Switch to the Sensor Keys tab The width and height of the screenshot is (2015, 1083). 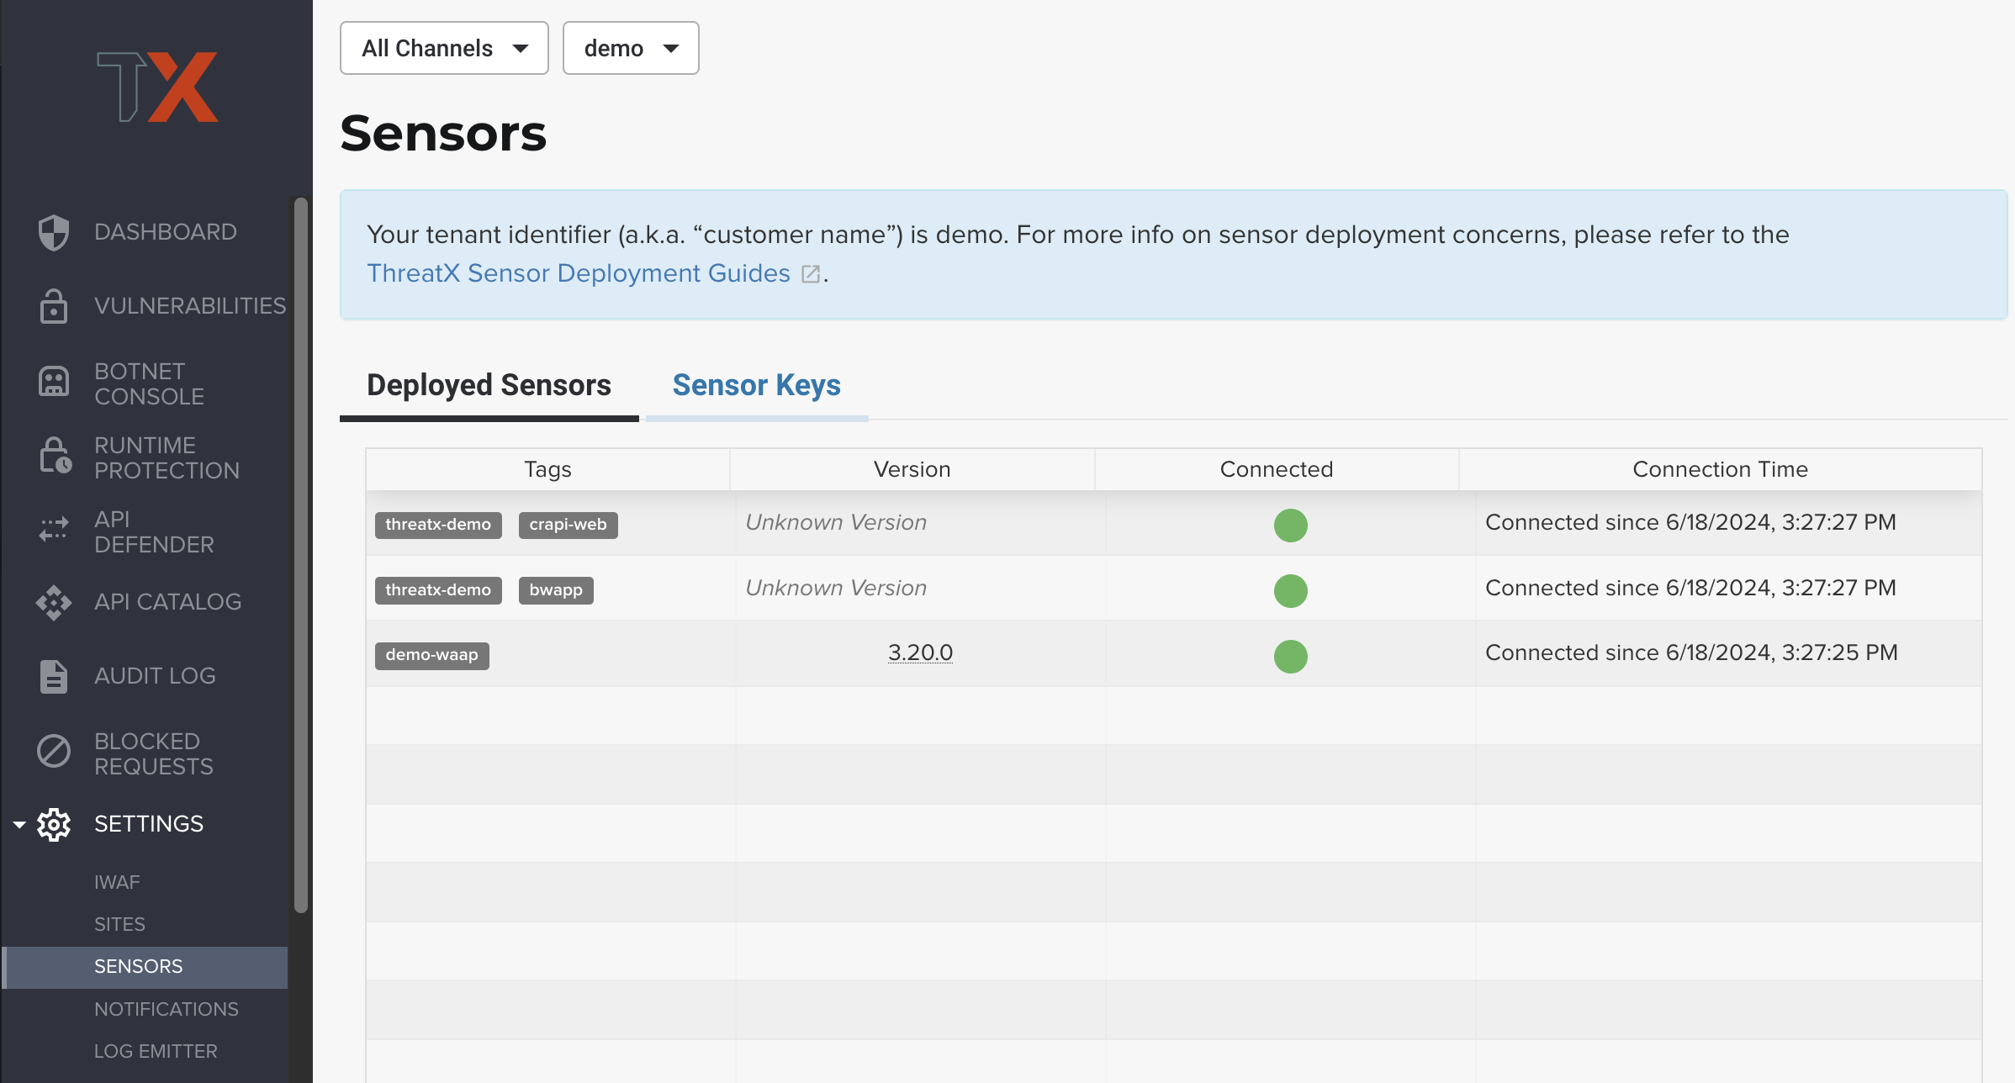click(x=757, y=385)
